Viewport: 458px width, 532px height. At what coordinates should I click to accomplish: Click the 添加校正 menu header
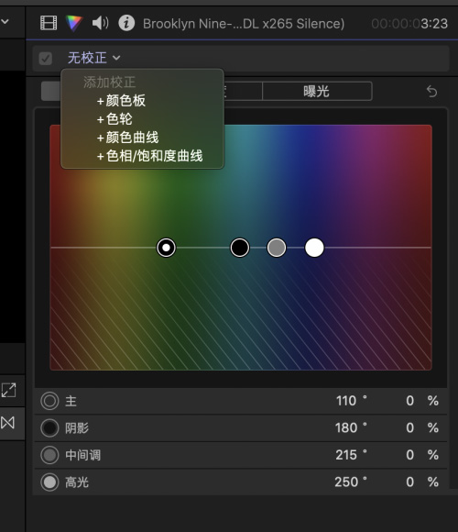coord(109,83)
